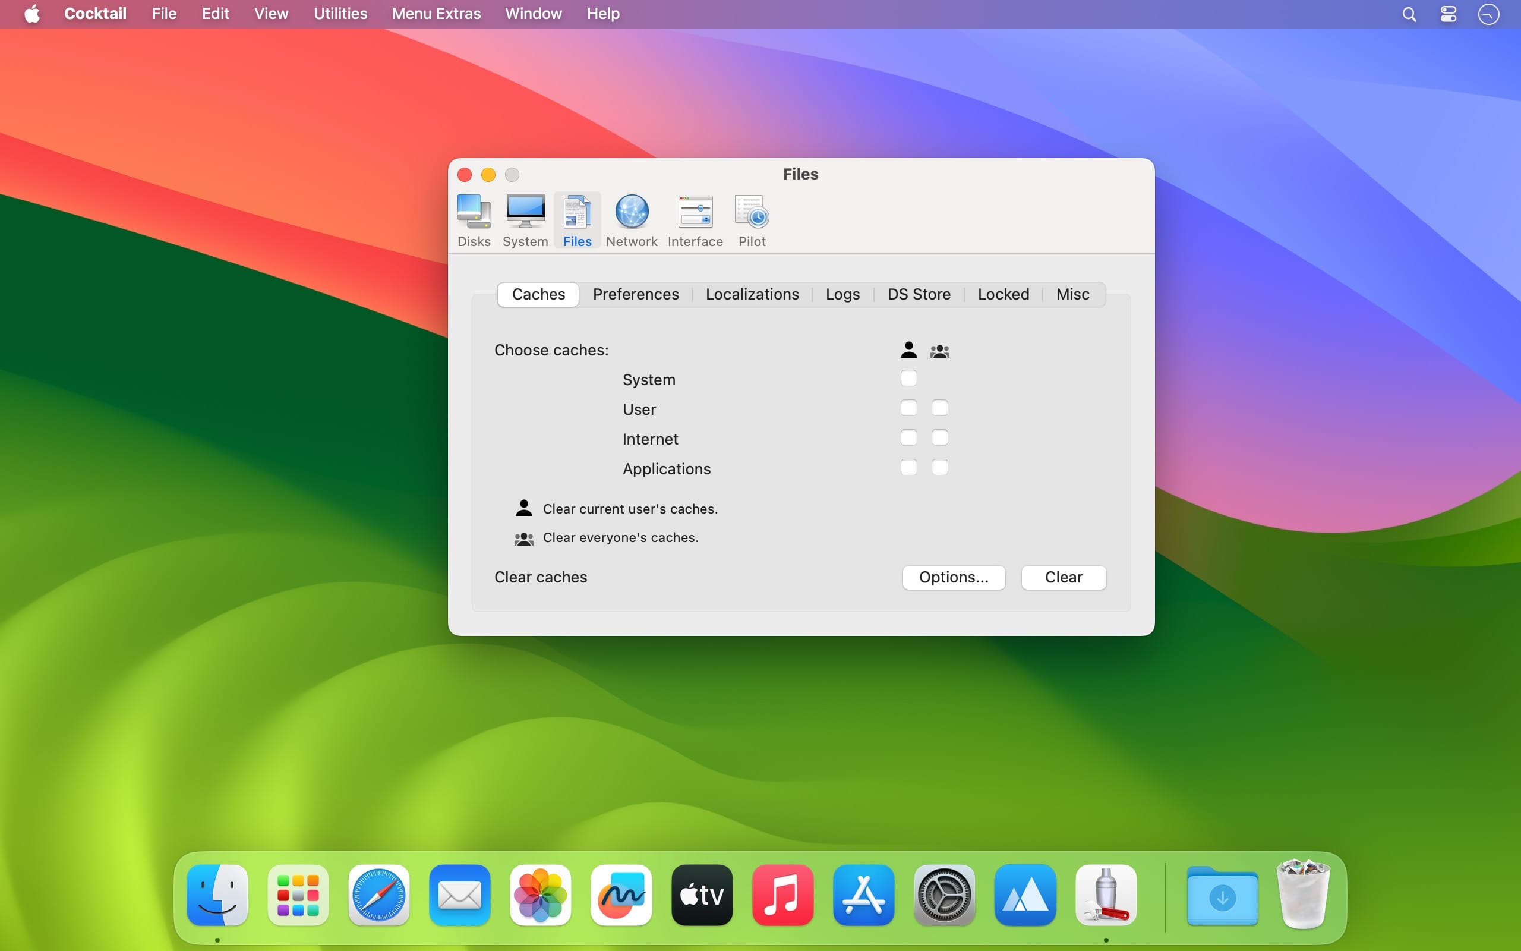Open the Network toolbar section
Image resolution: width=1521 pixels, height=951 pixels.
(632, 221)
